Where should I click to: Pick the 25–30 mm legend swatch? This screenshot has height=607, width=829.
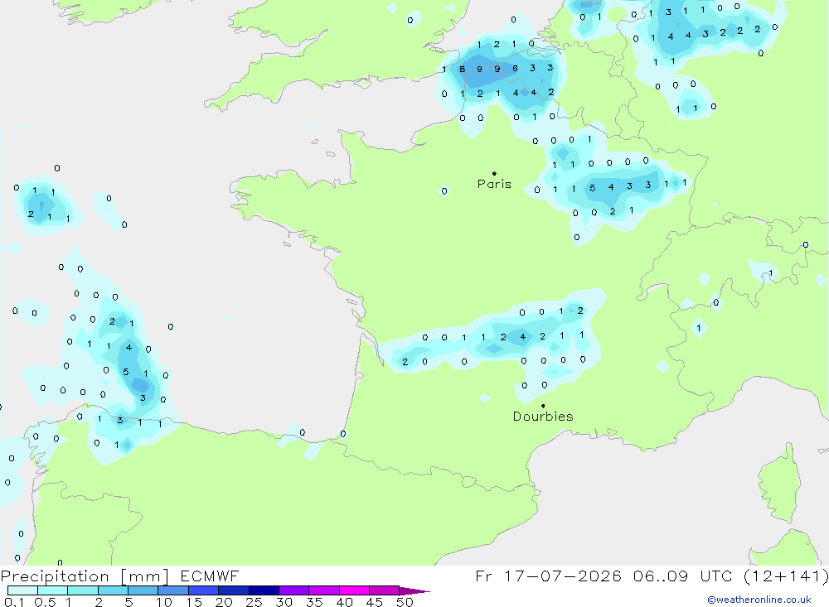pyautogui.click(x=264, y=590)
